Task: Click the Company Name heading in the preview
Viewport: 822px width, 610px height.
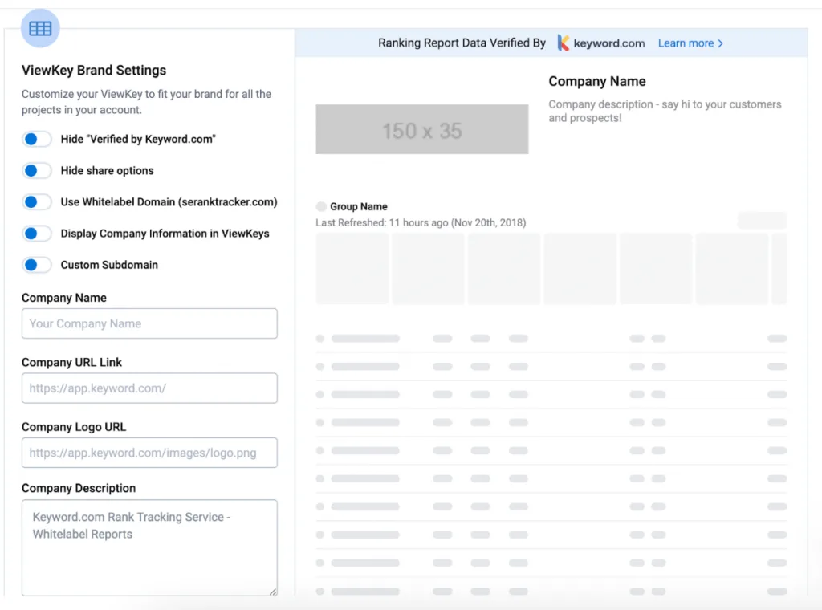Action: [x=597, y=81]
